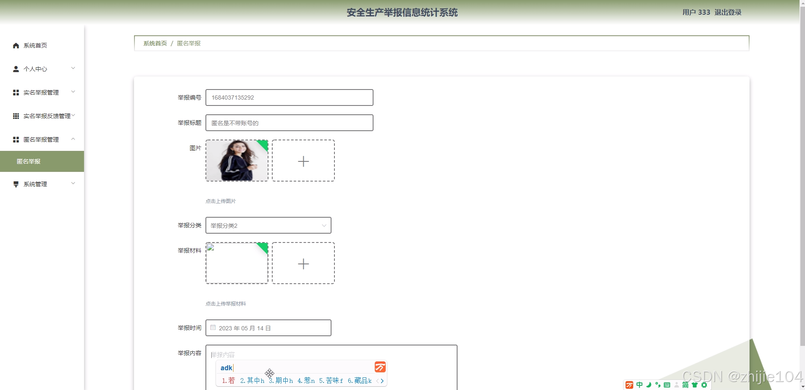805x390 pixels.
Task: Click 退出登录 to log out
Action: 728,13
